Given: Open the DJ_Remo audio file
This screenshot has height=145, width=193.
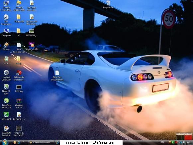Looking at the screenshot, I should pos(19,116).
